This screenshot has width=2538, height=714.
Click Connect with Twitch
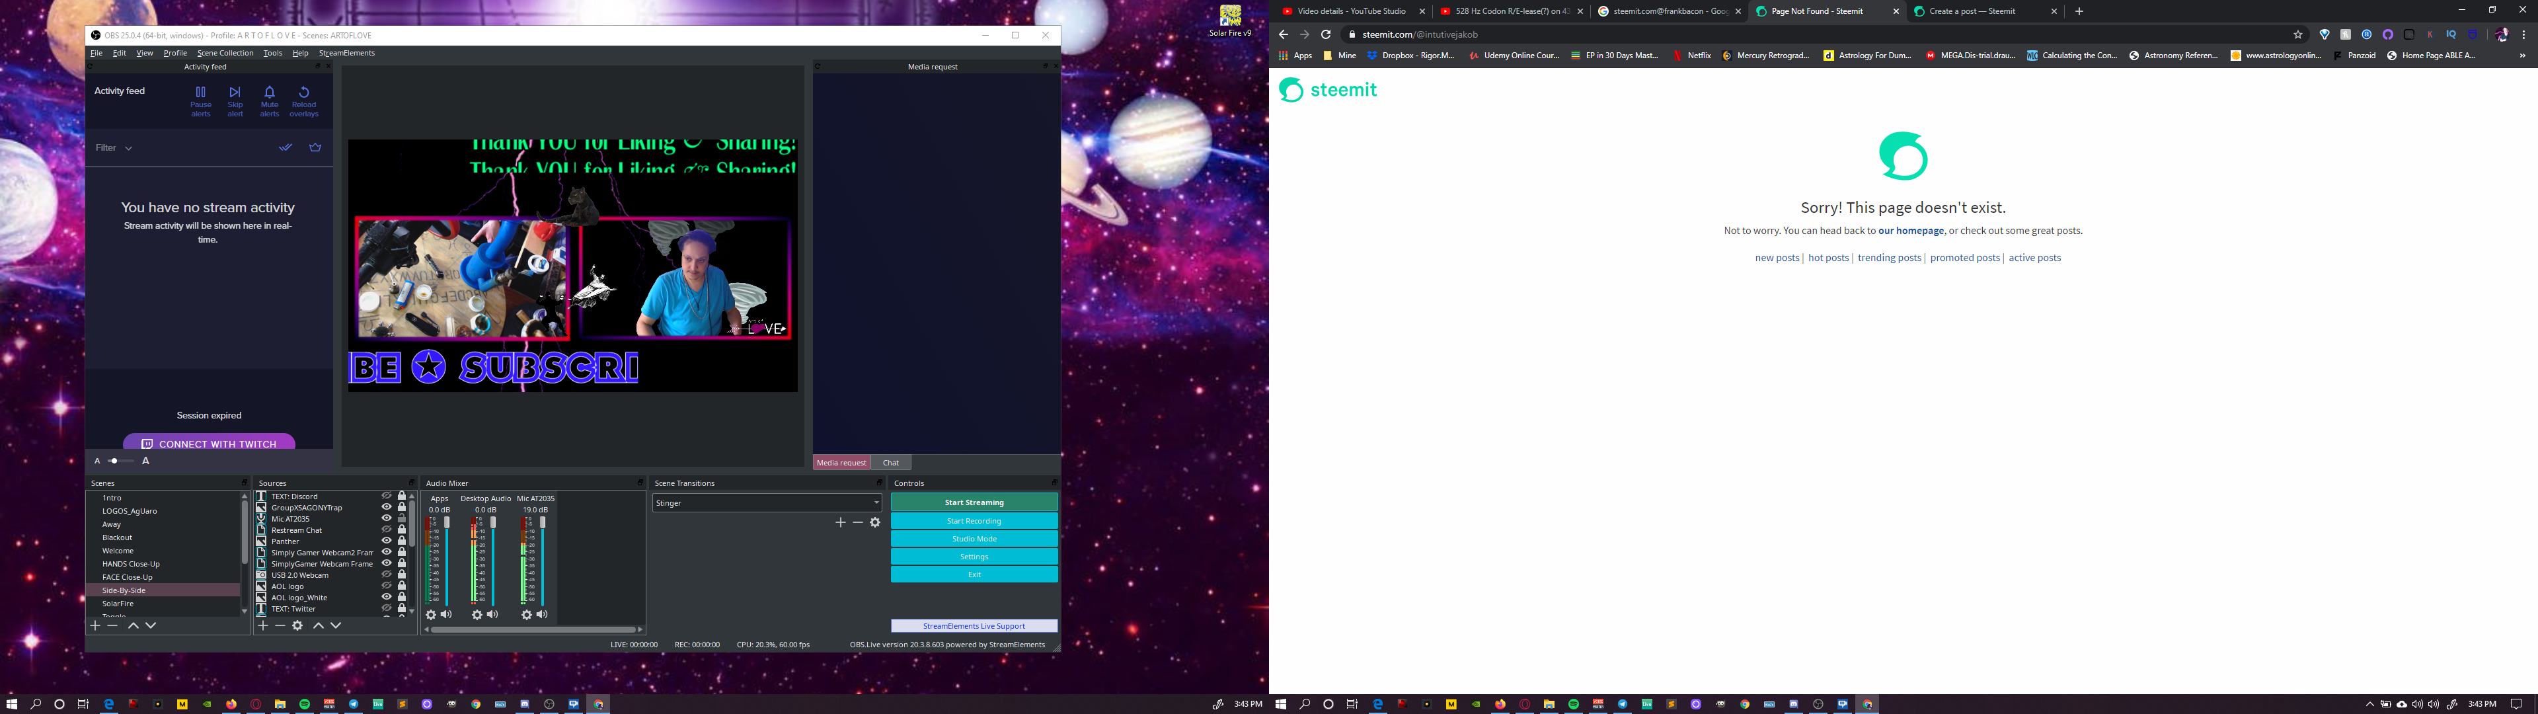pos(209,443)
